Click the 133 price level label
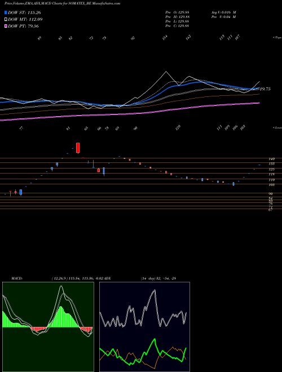The height and width of the screenshot is (372, 282). pos(272,163)
